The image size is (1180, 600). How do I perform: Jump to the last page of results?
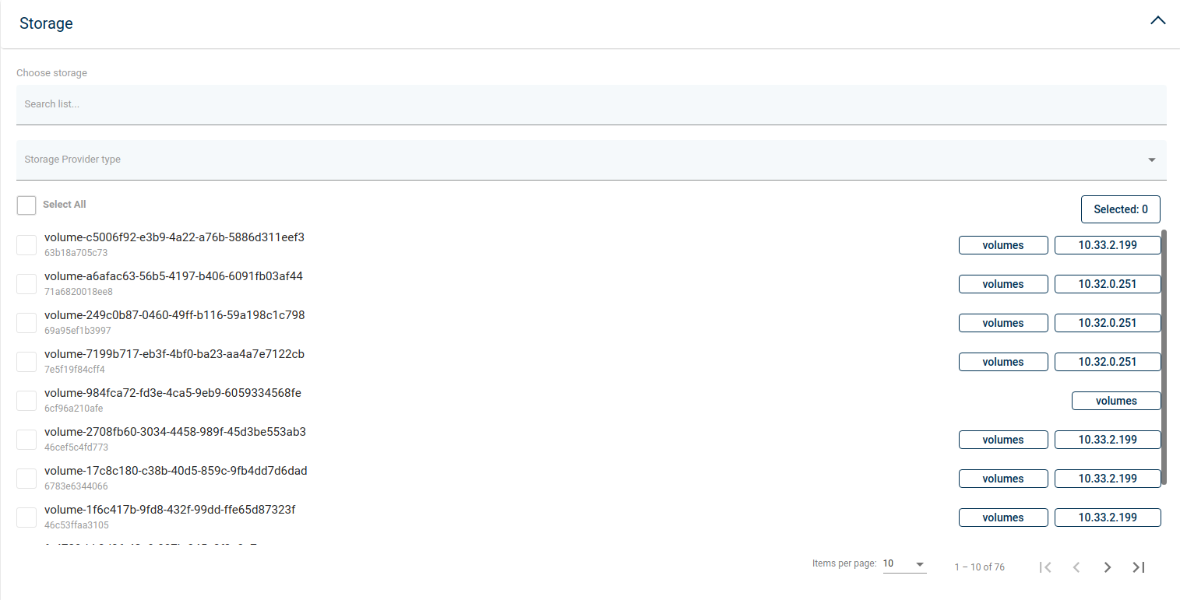[x=1138, y=567]
